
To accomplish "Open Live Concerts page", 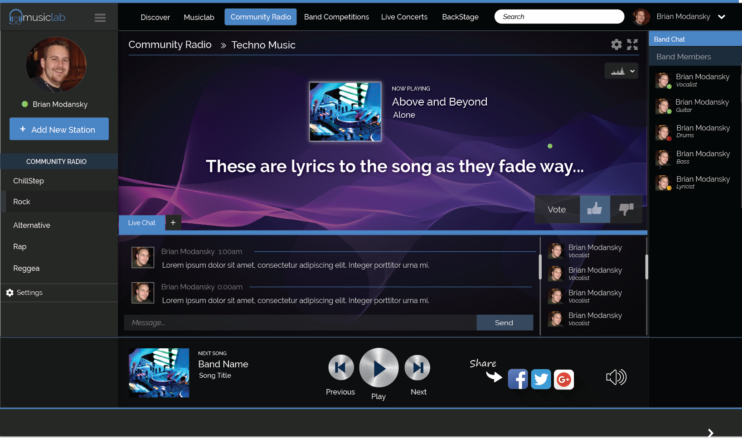I will 404,17.
